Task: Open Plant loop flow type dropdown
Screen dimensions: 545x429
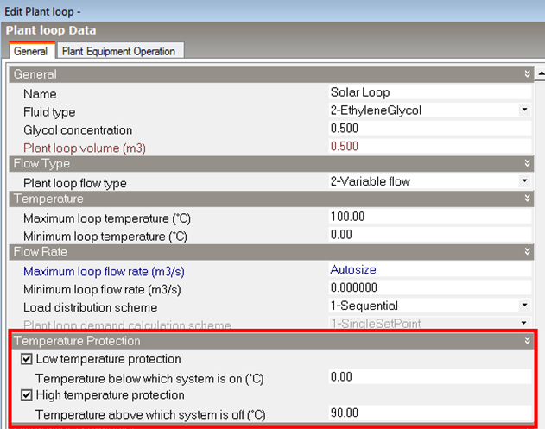Action: tap(523, 181)
